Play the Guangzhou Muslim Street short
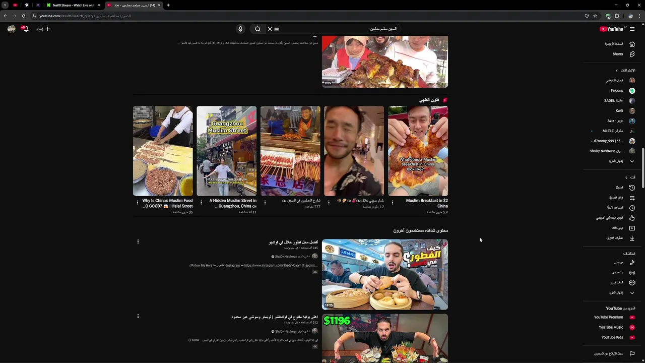 point(226,151)
